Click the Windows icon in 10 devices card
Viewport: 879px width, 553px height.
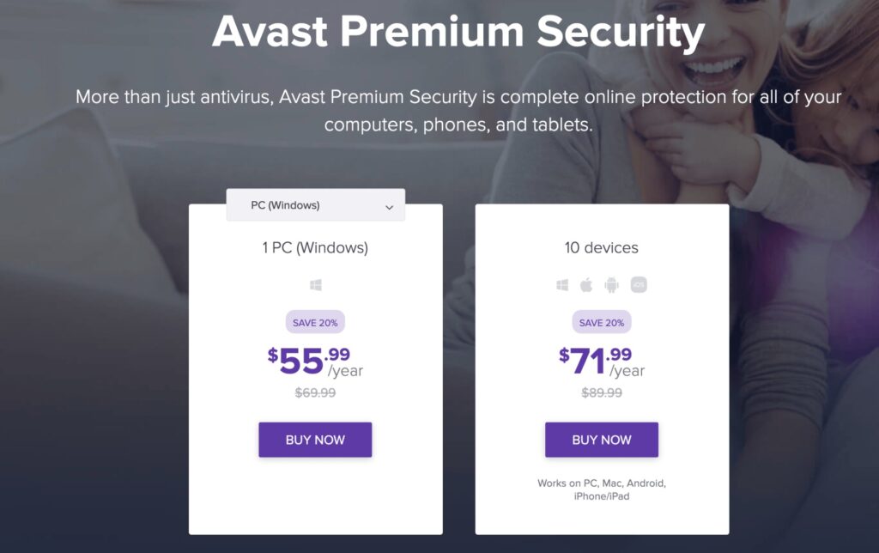point(562,285)
